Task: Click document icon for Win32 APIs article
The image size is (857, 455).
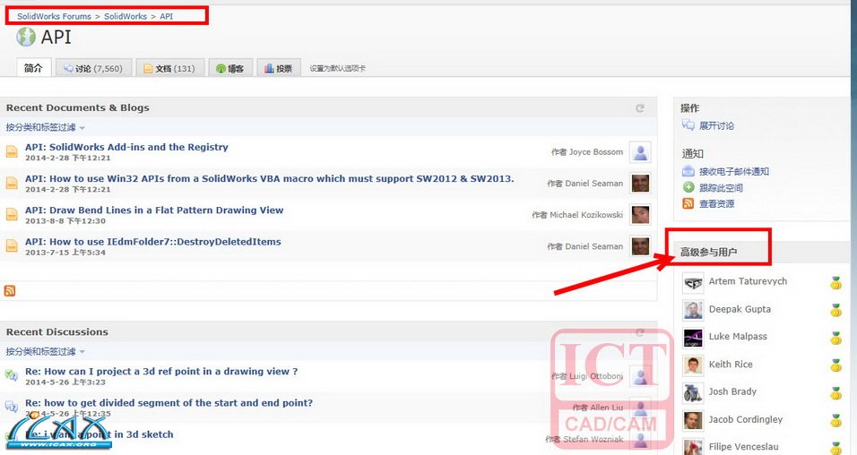Action: coord(12,183)
